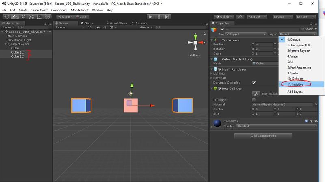Viewport: 325px width, 182px height.
Task: Open the Window menu
Action: pos(97,10)
